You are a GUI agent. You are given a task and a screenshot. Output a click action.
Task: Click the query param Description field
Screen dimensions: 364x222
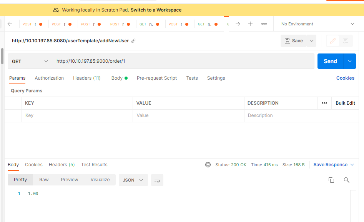click(x=301, y=115)
